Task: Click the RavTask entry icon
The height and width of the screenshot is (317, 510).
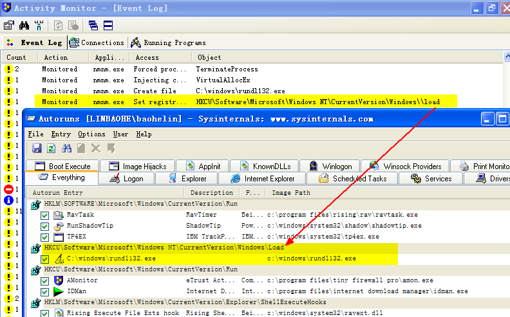Action: click(x=59, y=215)
